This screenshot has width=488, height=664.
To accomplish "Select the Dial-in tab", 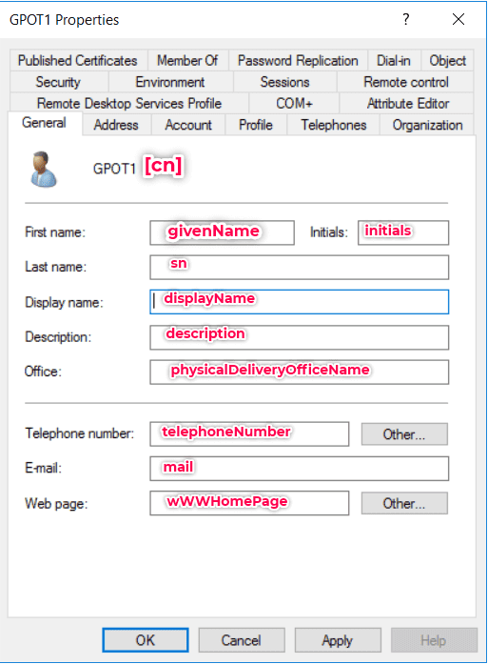I will [x=394, y=61].
